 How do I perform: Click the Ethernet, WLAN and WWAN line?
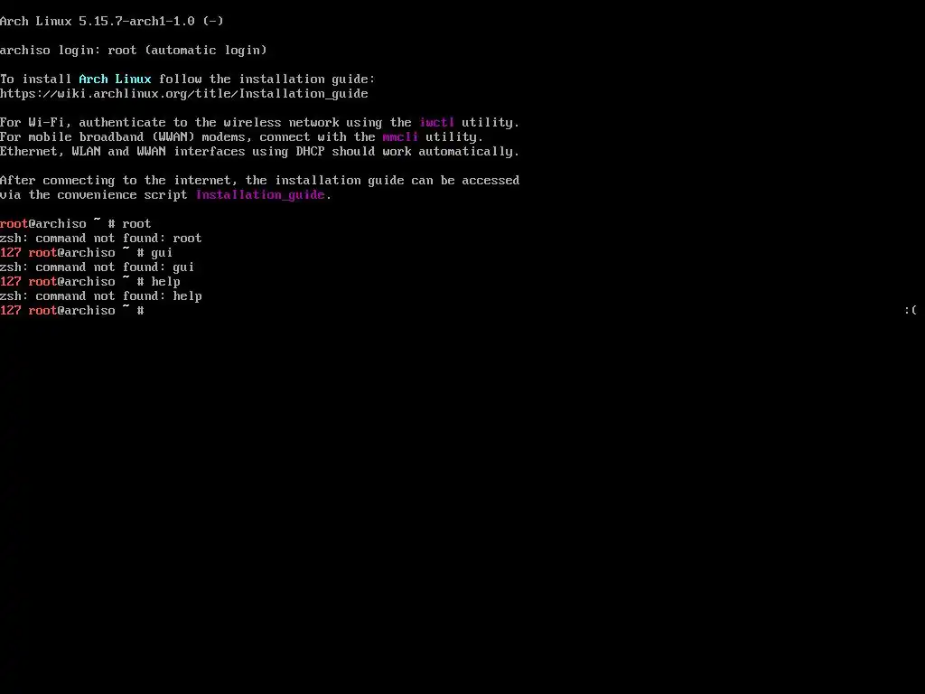coord(259,151)
